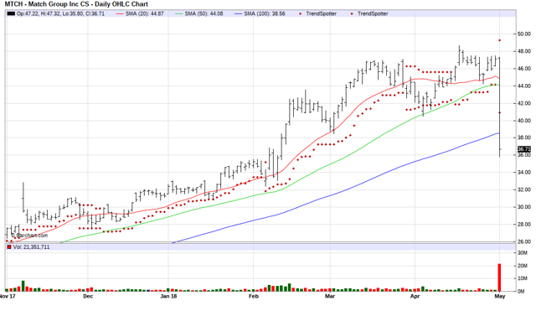Screen dimensions: 536x311
Task: Click the TrendSpotter dot above 49.00 in May
Action: coord(499,40)
